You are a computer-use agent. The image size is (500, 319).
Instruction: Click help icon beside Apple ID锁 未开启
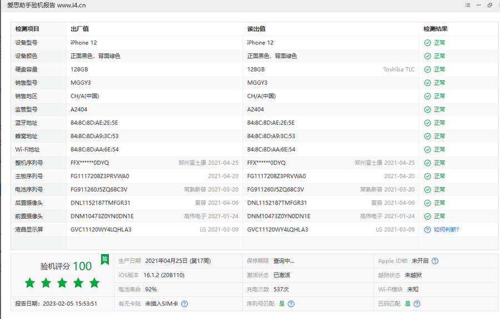click(434, 261)
